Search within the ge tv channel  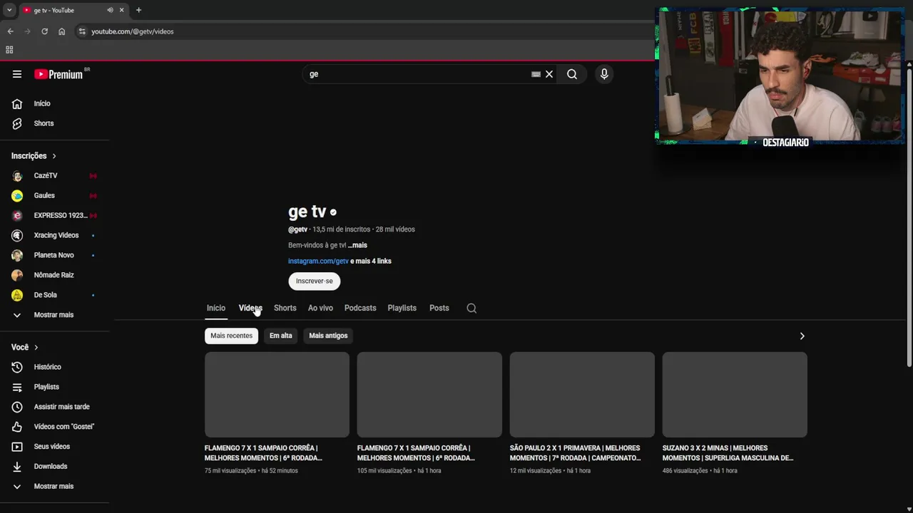pyautogui.click(x=471, y=309)
